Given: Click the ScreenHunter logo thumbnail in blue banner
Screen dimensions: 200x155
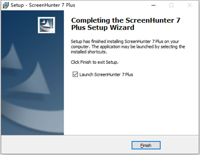Looking at the screenshot, I should (x=46, y=25).
